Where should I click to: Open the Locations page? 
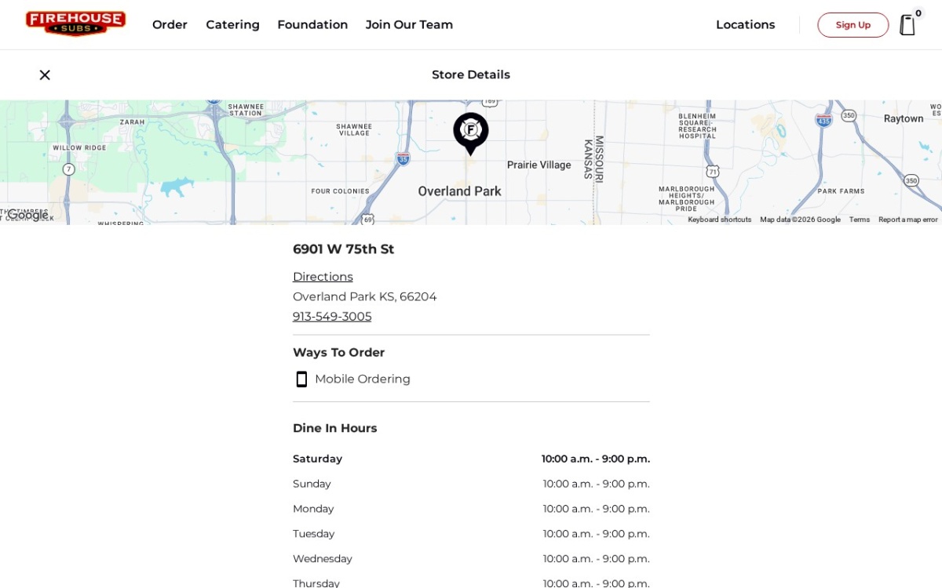pyautogui.click(x=745, y=25)
